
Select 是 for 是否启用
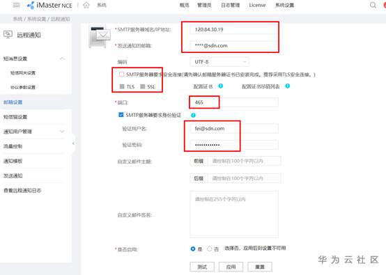click(193, 249)
